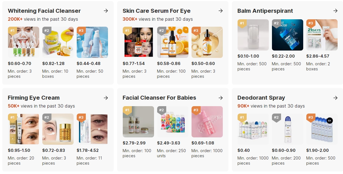Select the single Dove spray can product

[x=288, y=129]
